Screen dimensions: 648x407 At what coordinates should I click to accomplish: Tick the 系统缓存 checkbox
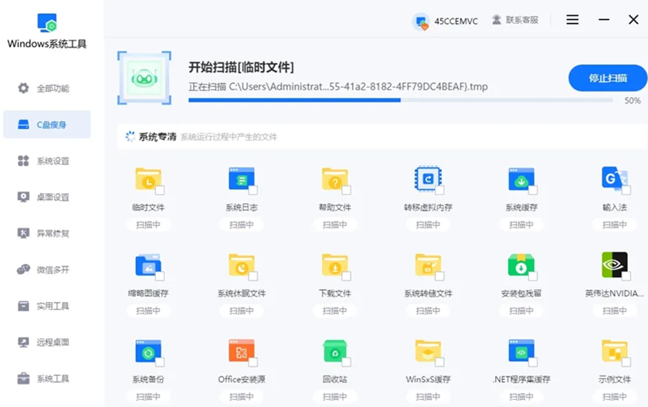tap(533, 190)
